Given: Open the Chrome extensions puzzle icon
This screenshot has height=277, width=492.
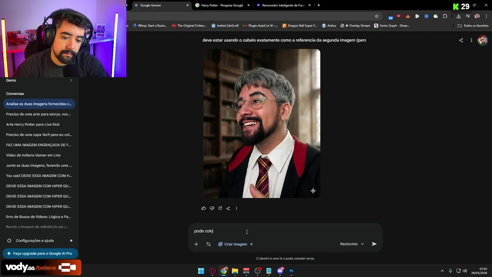Looking at the screenshot, I should pos(445,16).
